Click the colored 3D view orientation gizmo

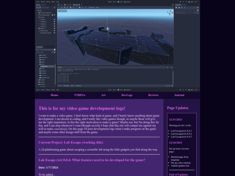pos(170,13)
